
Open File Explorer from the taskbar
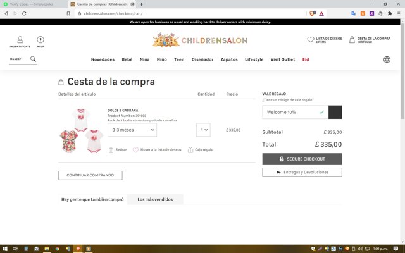click(x=47, y=249)
